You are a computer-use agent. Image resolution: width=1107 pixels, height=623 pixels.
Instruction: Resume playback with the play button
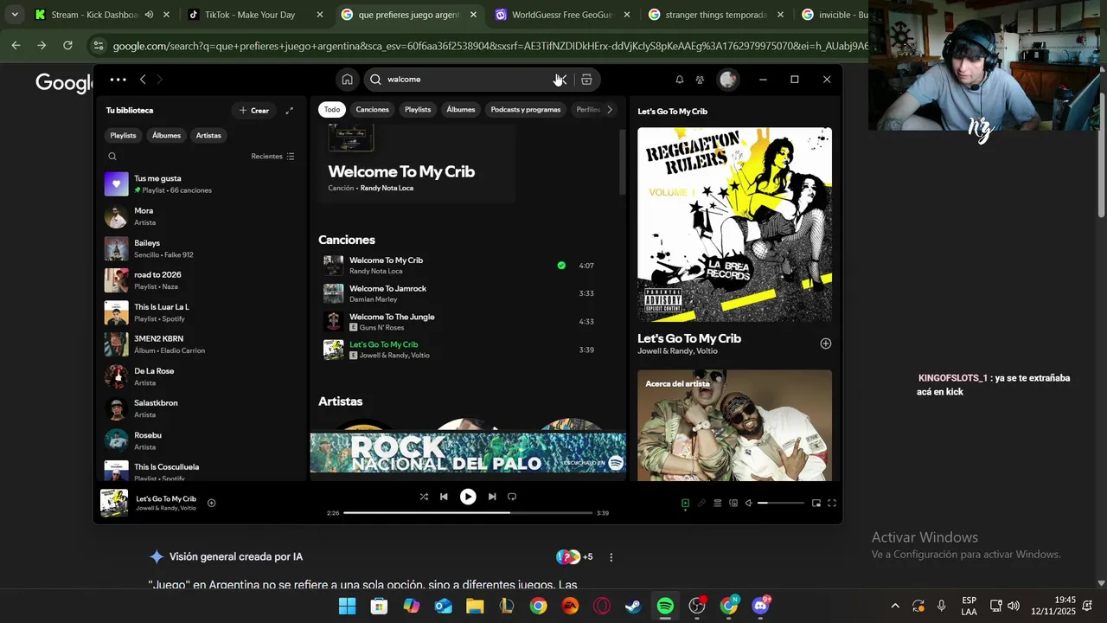[x=468, y=497]
